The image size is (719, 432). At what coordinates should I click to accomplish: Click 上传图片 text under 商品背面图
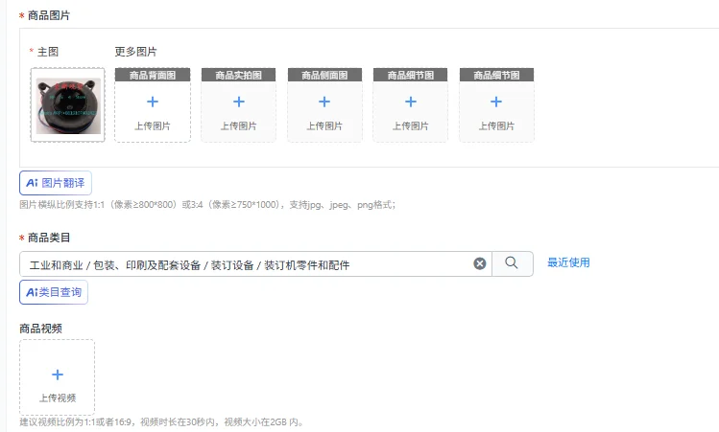click(x=153, y=125)
